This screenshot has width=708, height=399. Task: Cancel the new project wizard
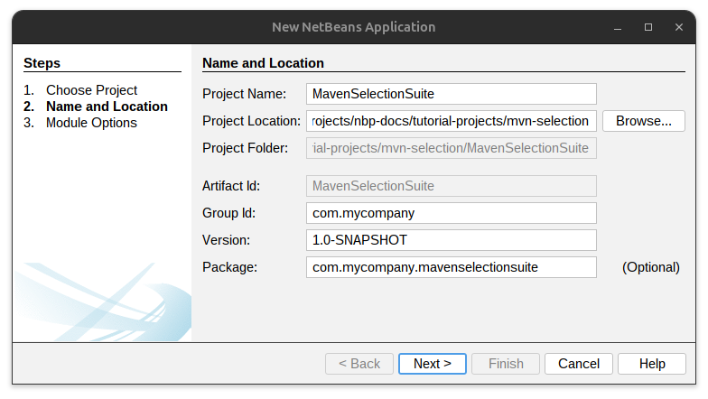click(x=579, y=364)
